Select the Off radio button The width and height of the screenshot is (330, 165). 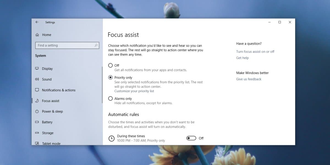(x=110, y=65)
